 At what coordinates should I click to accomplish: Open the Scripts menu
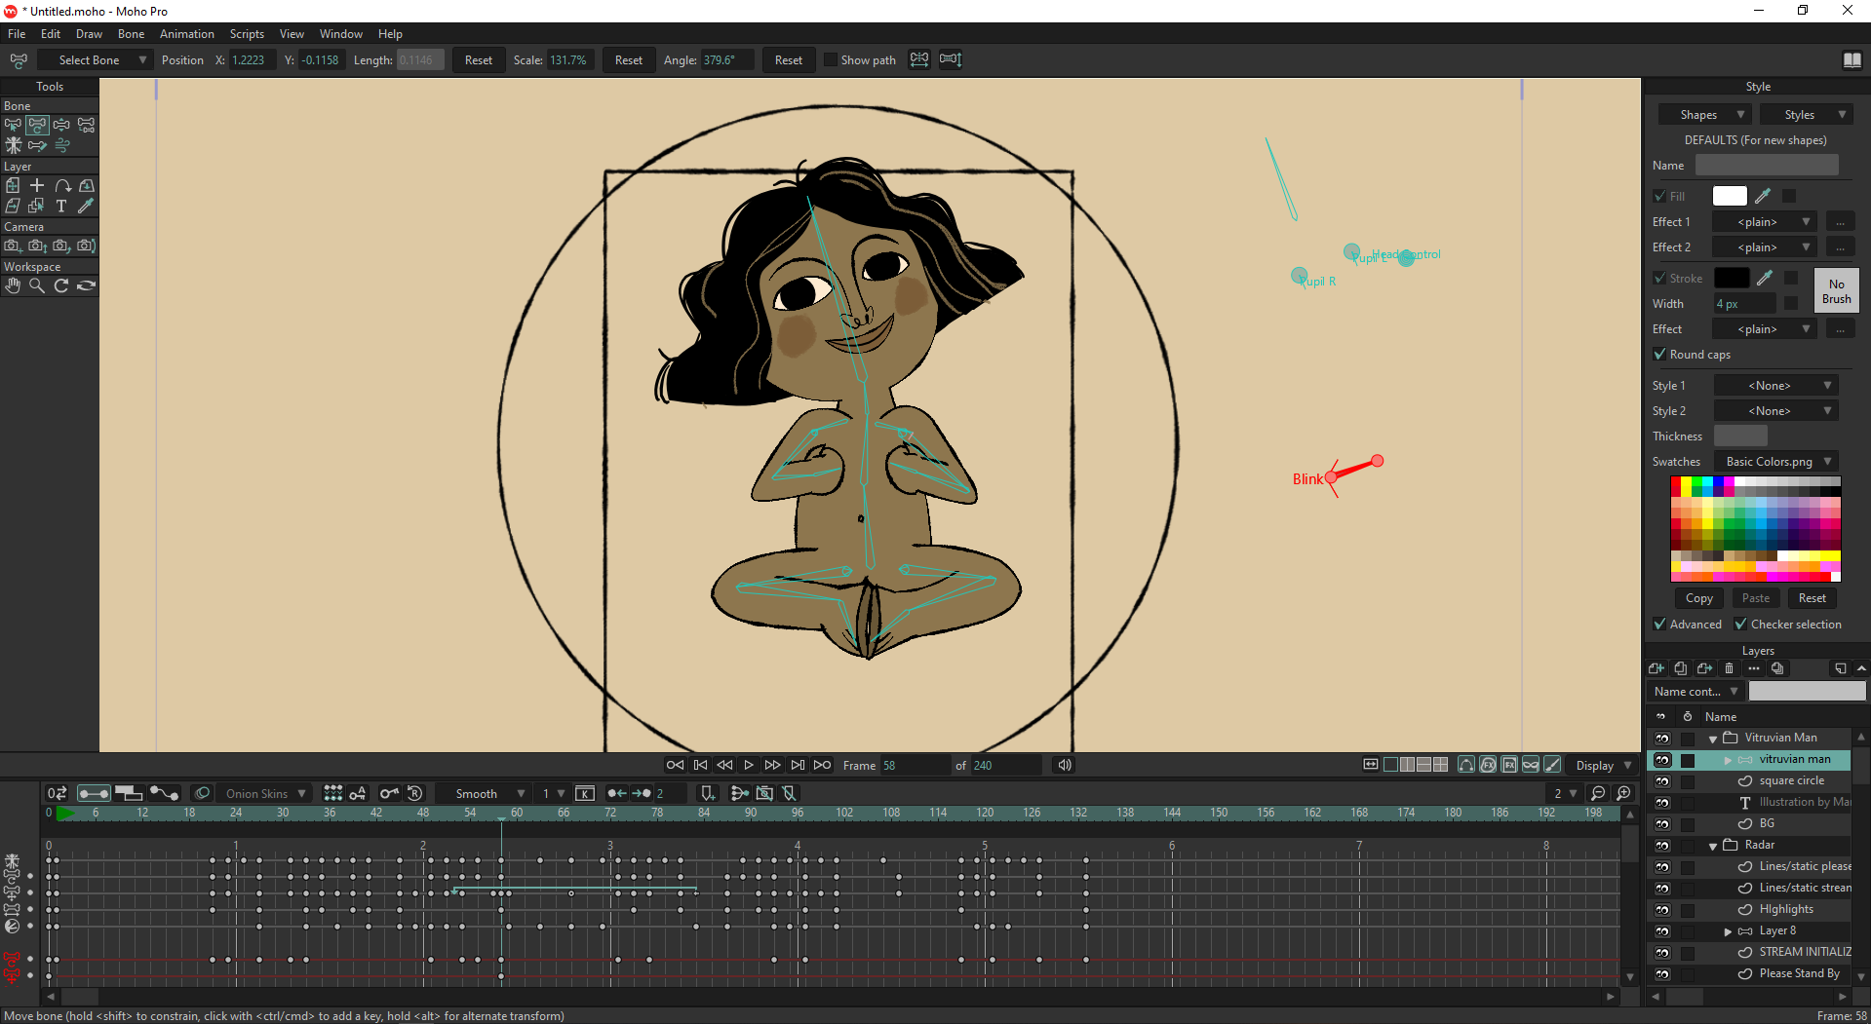pos(247,34)
